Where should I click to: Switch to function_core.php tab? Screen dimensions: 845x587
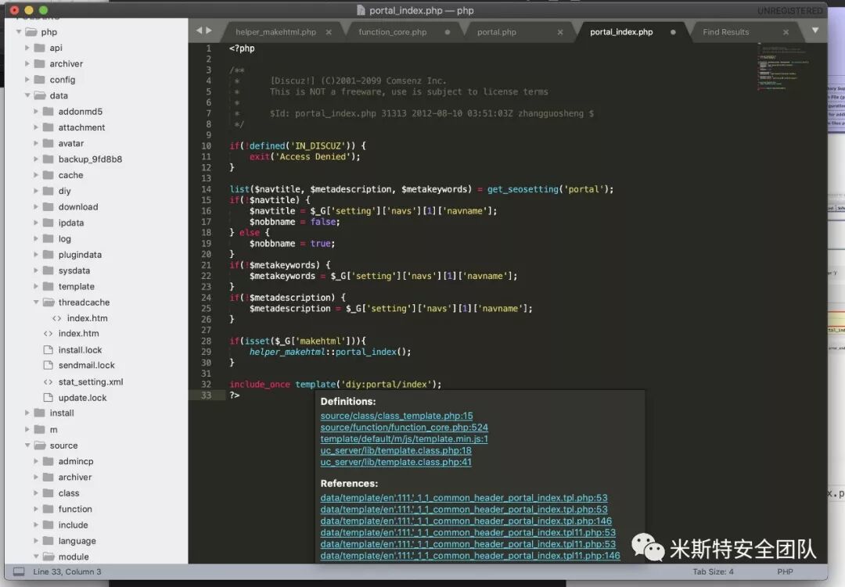pos(392,32)
